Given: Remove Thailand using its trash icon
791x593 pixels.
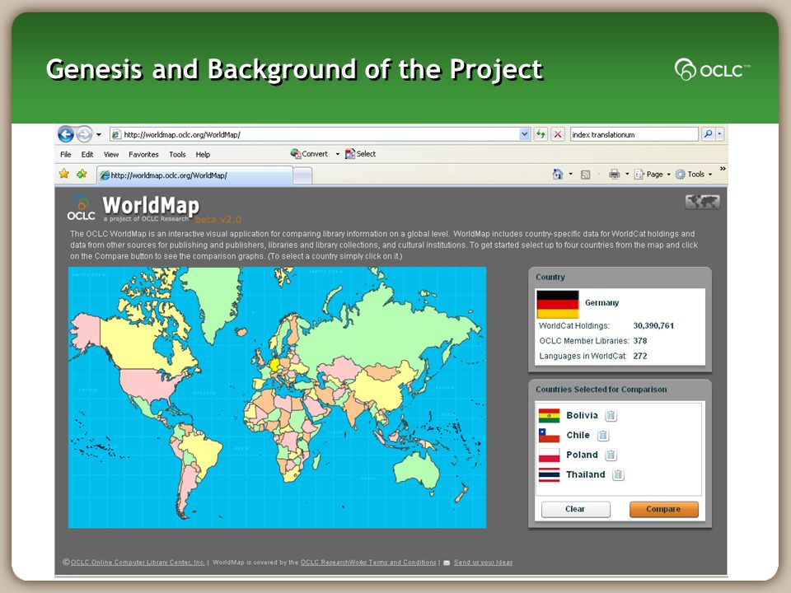Looking at the screenshot, I should 618,474.
